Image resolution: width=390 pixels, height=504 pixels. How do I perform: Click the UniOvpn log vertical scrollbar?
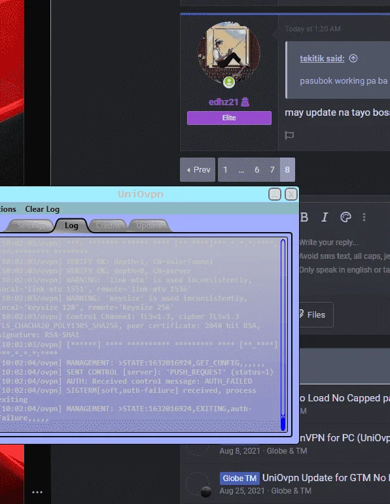coord(283,335)
